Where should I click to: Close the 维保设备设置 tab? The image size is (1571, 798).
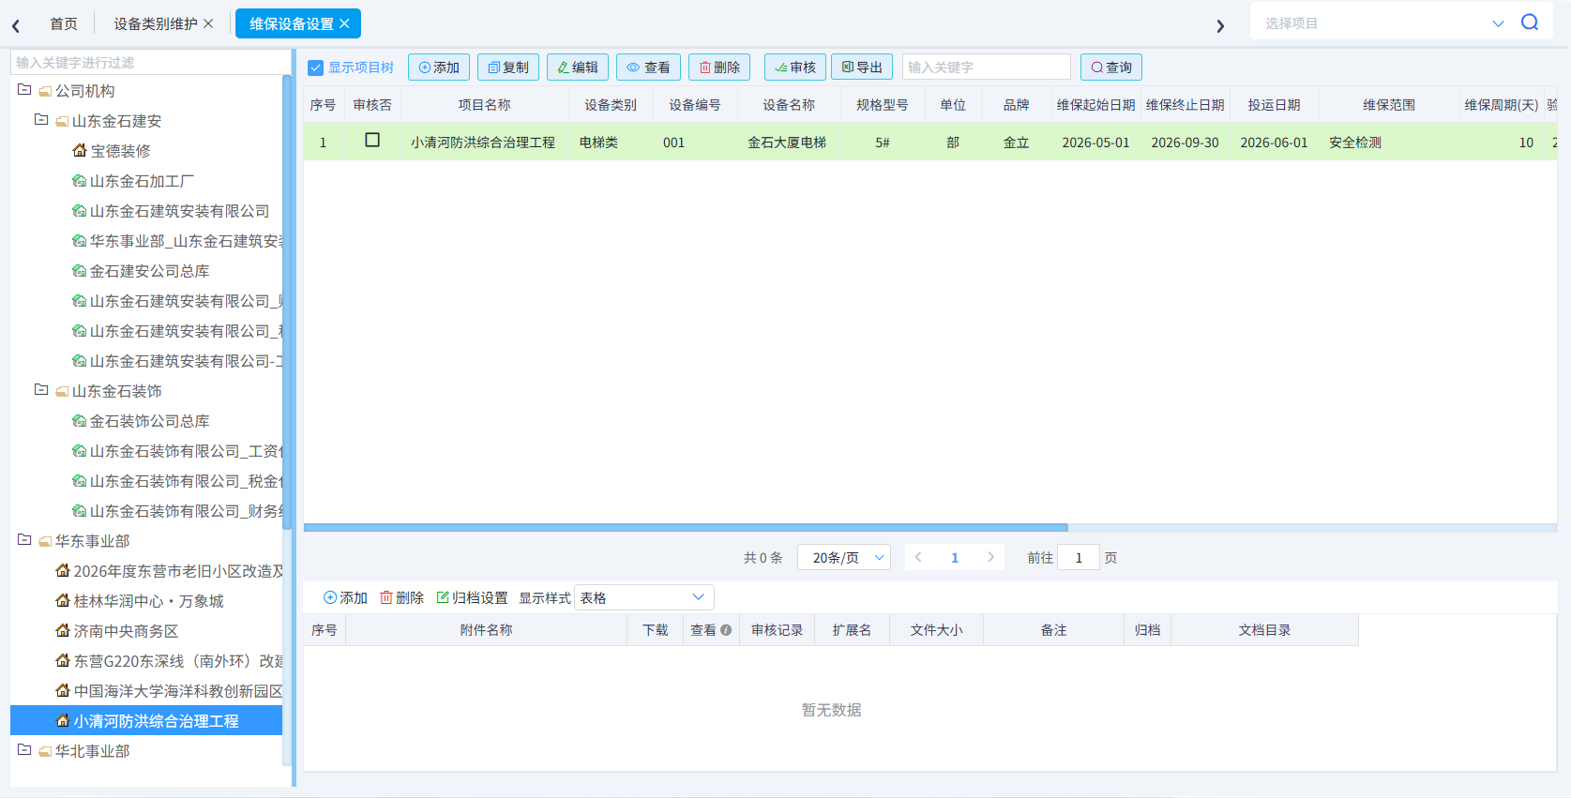(x=344, y=23)
